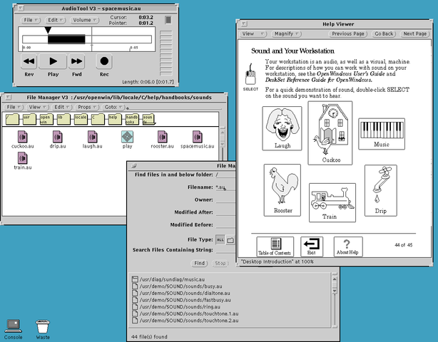This screenshot has height=342, width=438.
Task: Click the Exit icon in Help Viewer
Action: (312, 247)
